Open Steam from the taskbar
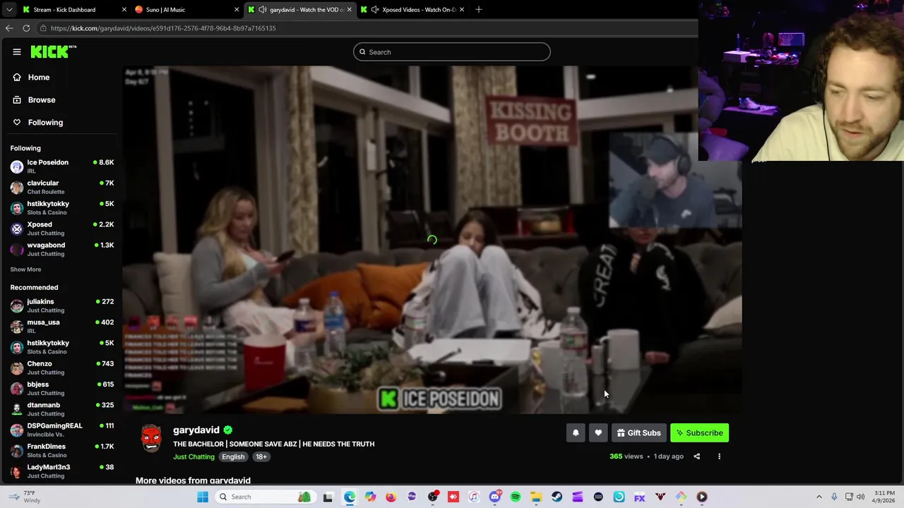 pyautogui.click(x=557, y=497)
